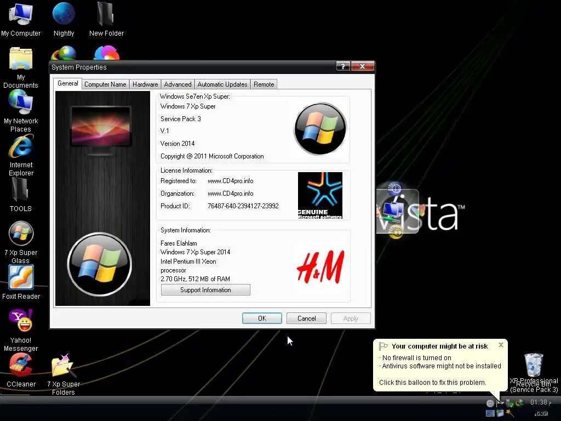
Task: Click the 'Version 2014' text
Action: coord(178,144)
